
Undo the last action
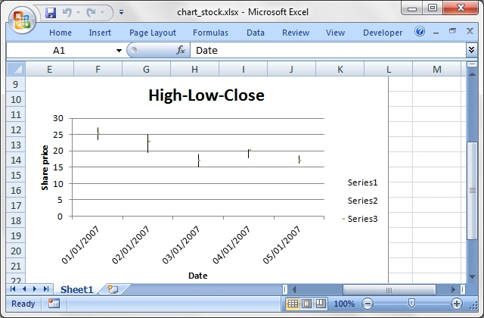pyautogui.click(x=67, y=12)
